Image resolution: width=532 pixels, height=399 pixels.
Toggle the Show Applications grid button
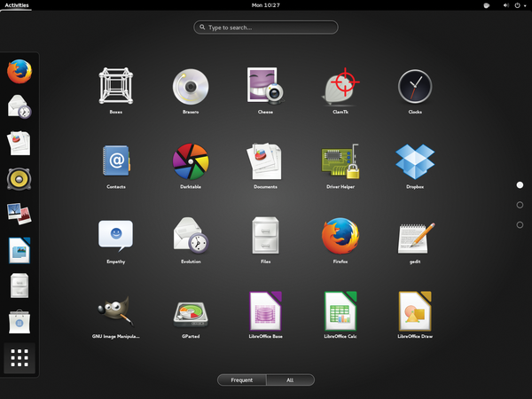tap(20, 357)
